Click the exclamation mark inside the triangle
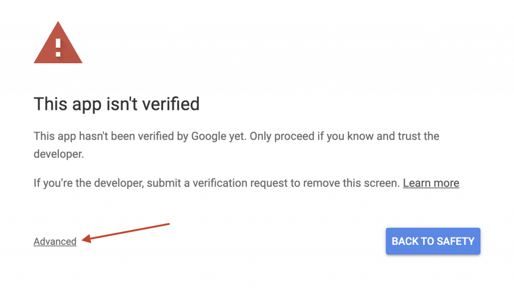Image resolution: width=514 pixels, height=288 pixels. click(x=58, y=48)
